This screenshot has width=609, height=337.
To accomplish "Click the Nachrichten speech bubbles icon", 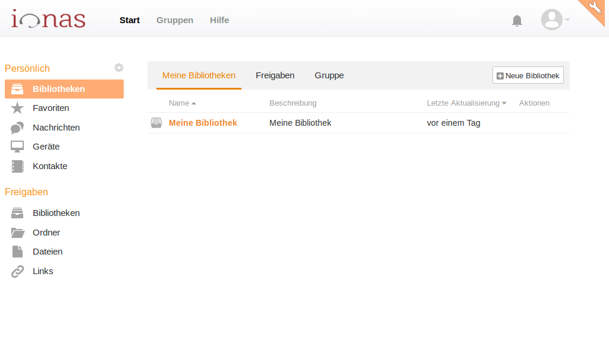I will pyautogui.click(x=17, y=128).
